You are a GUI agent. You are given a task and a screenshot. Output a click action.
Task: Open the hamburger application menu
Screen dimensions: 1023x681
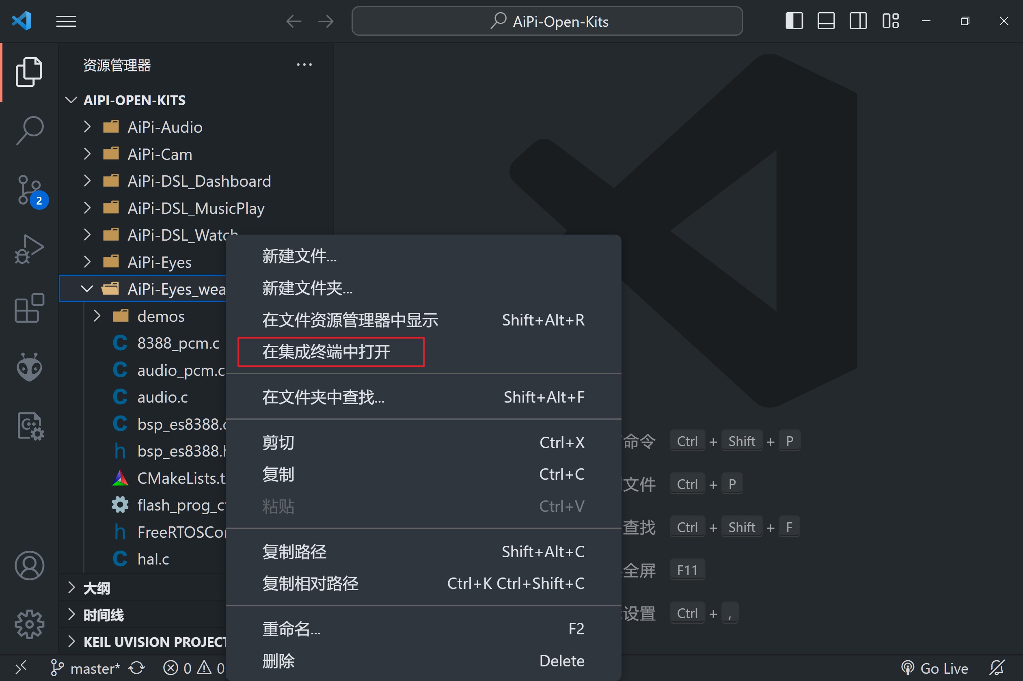click(x=66, y=21)
